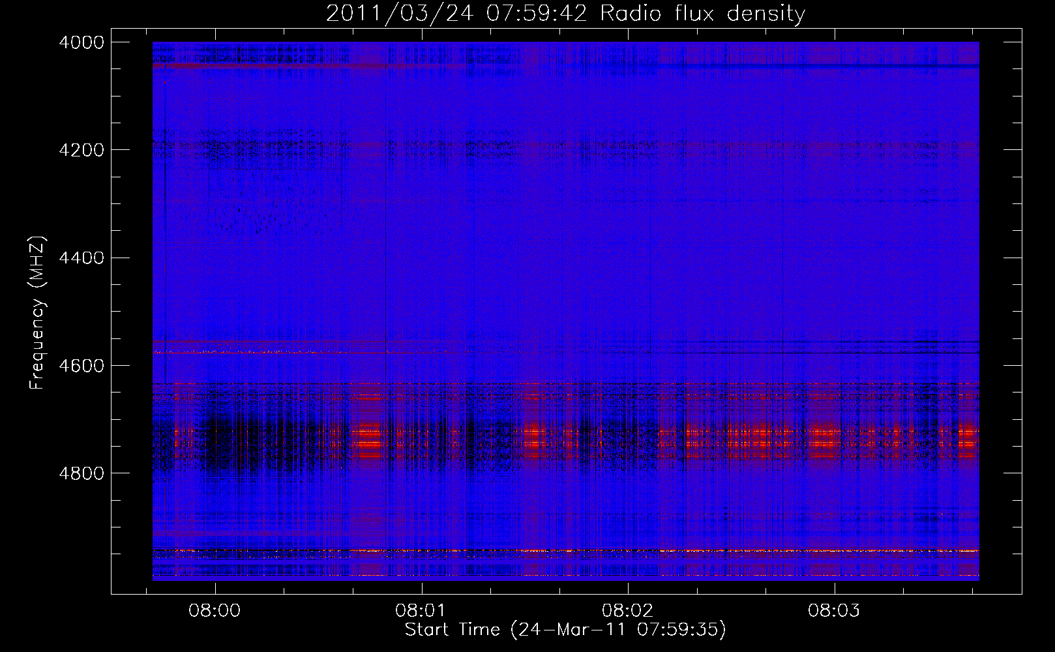Image resolution: width=1055 pixels, height=652 pixels.
Task: Click the 08:01 time tick label
Action: (x=421, y=610)
